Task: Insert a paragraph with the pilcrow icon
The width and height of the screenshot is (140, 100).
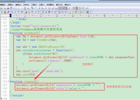Action: 18,12
